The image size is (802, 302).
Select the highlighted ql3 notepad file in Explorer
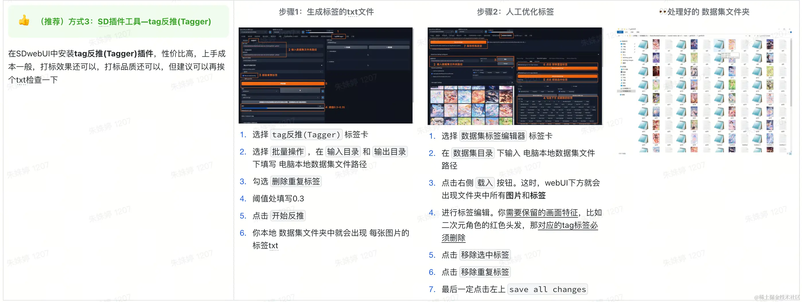coord(719,45)
